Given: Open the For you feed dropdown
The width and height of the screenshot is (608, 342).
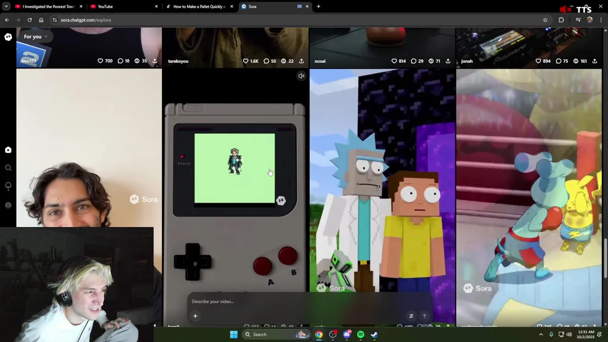Looking at the screenshot, I should [x=36, y=37].
